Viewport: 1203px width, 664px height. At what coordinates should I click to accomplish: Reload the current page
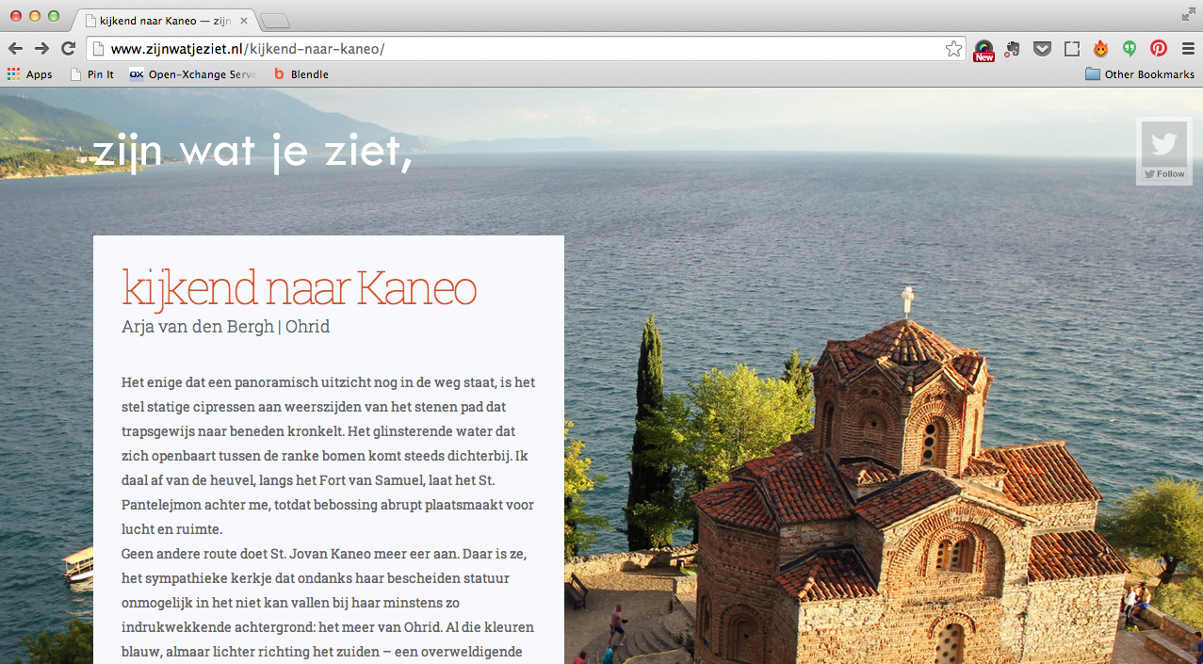click(68, 49)
